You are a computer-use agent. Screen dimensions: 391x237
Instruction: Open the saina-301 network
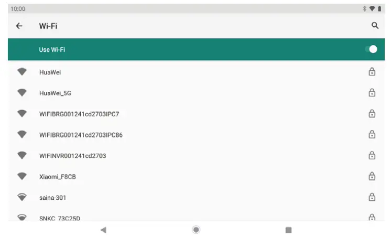196,198
